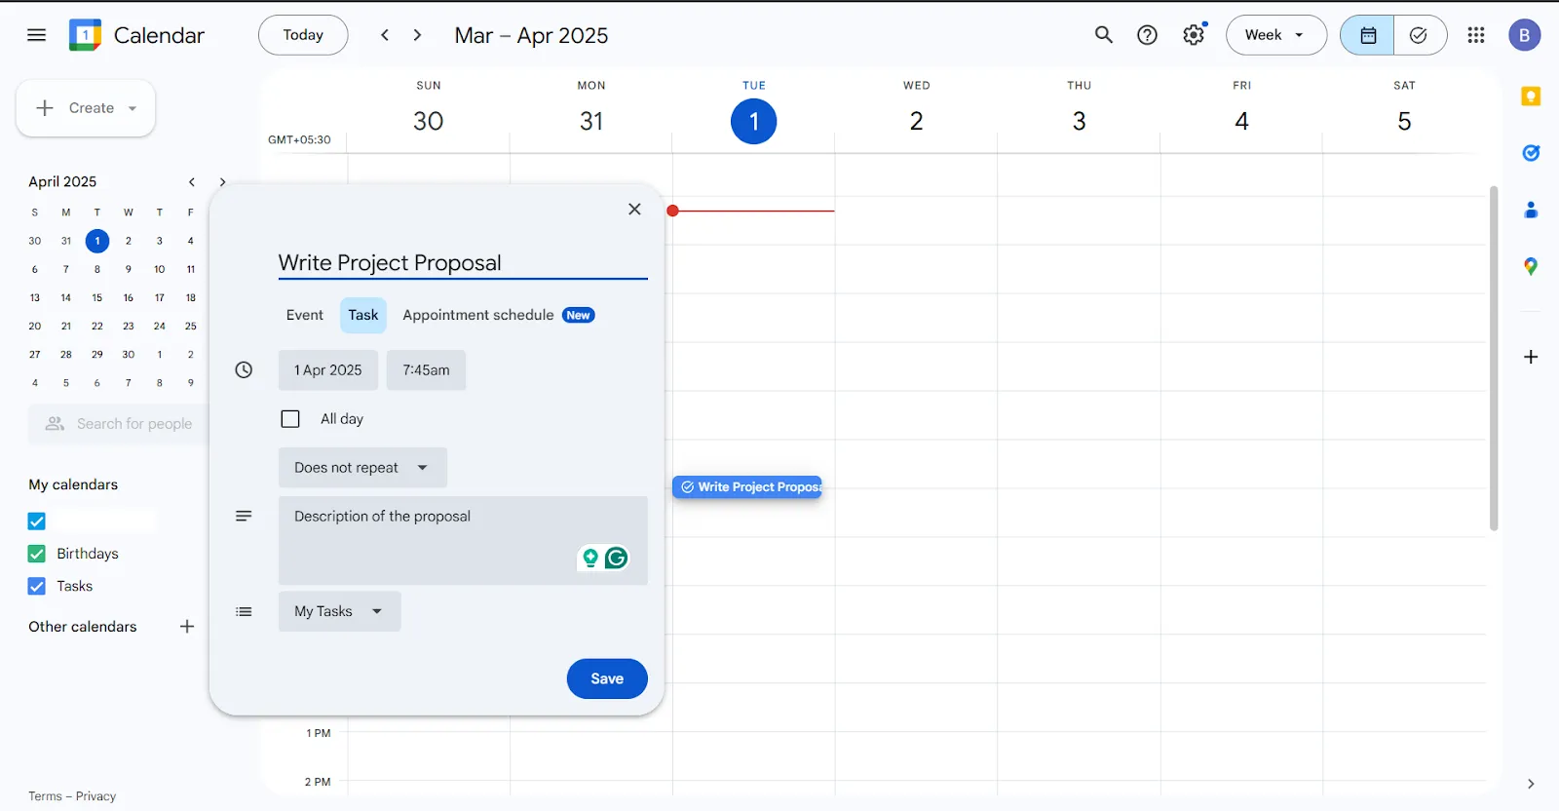The height and width of the screenshot is (811, 1559).
Task: Open the 7:45am time picker
Action: pyautogui.click(x=426, y=370)
